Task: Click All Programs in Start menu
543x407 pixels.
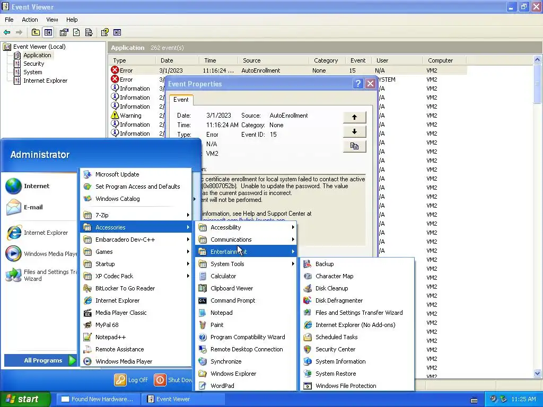Action: point(40,360)
